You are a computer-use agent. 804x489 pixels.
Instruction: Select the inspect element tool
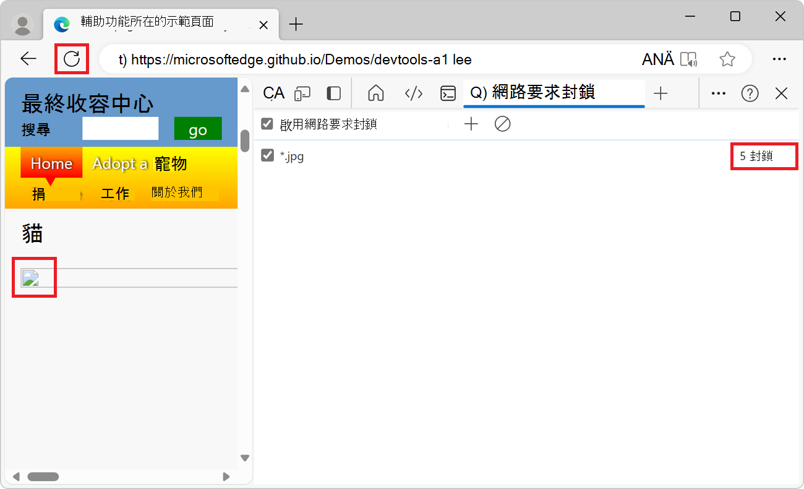(272, 93)
